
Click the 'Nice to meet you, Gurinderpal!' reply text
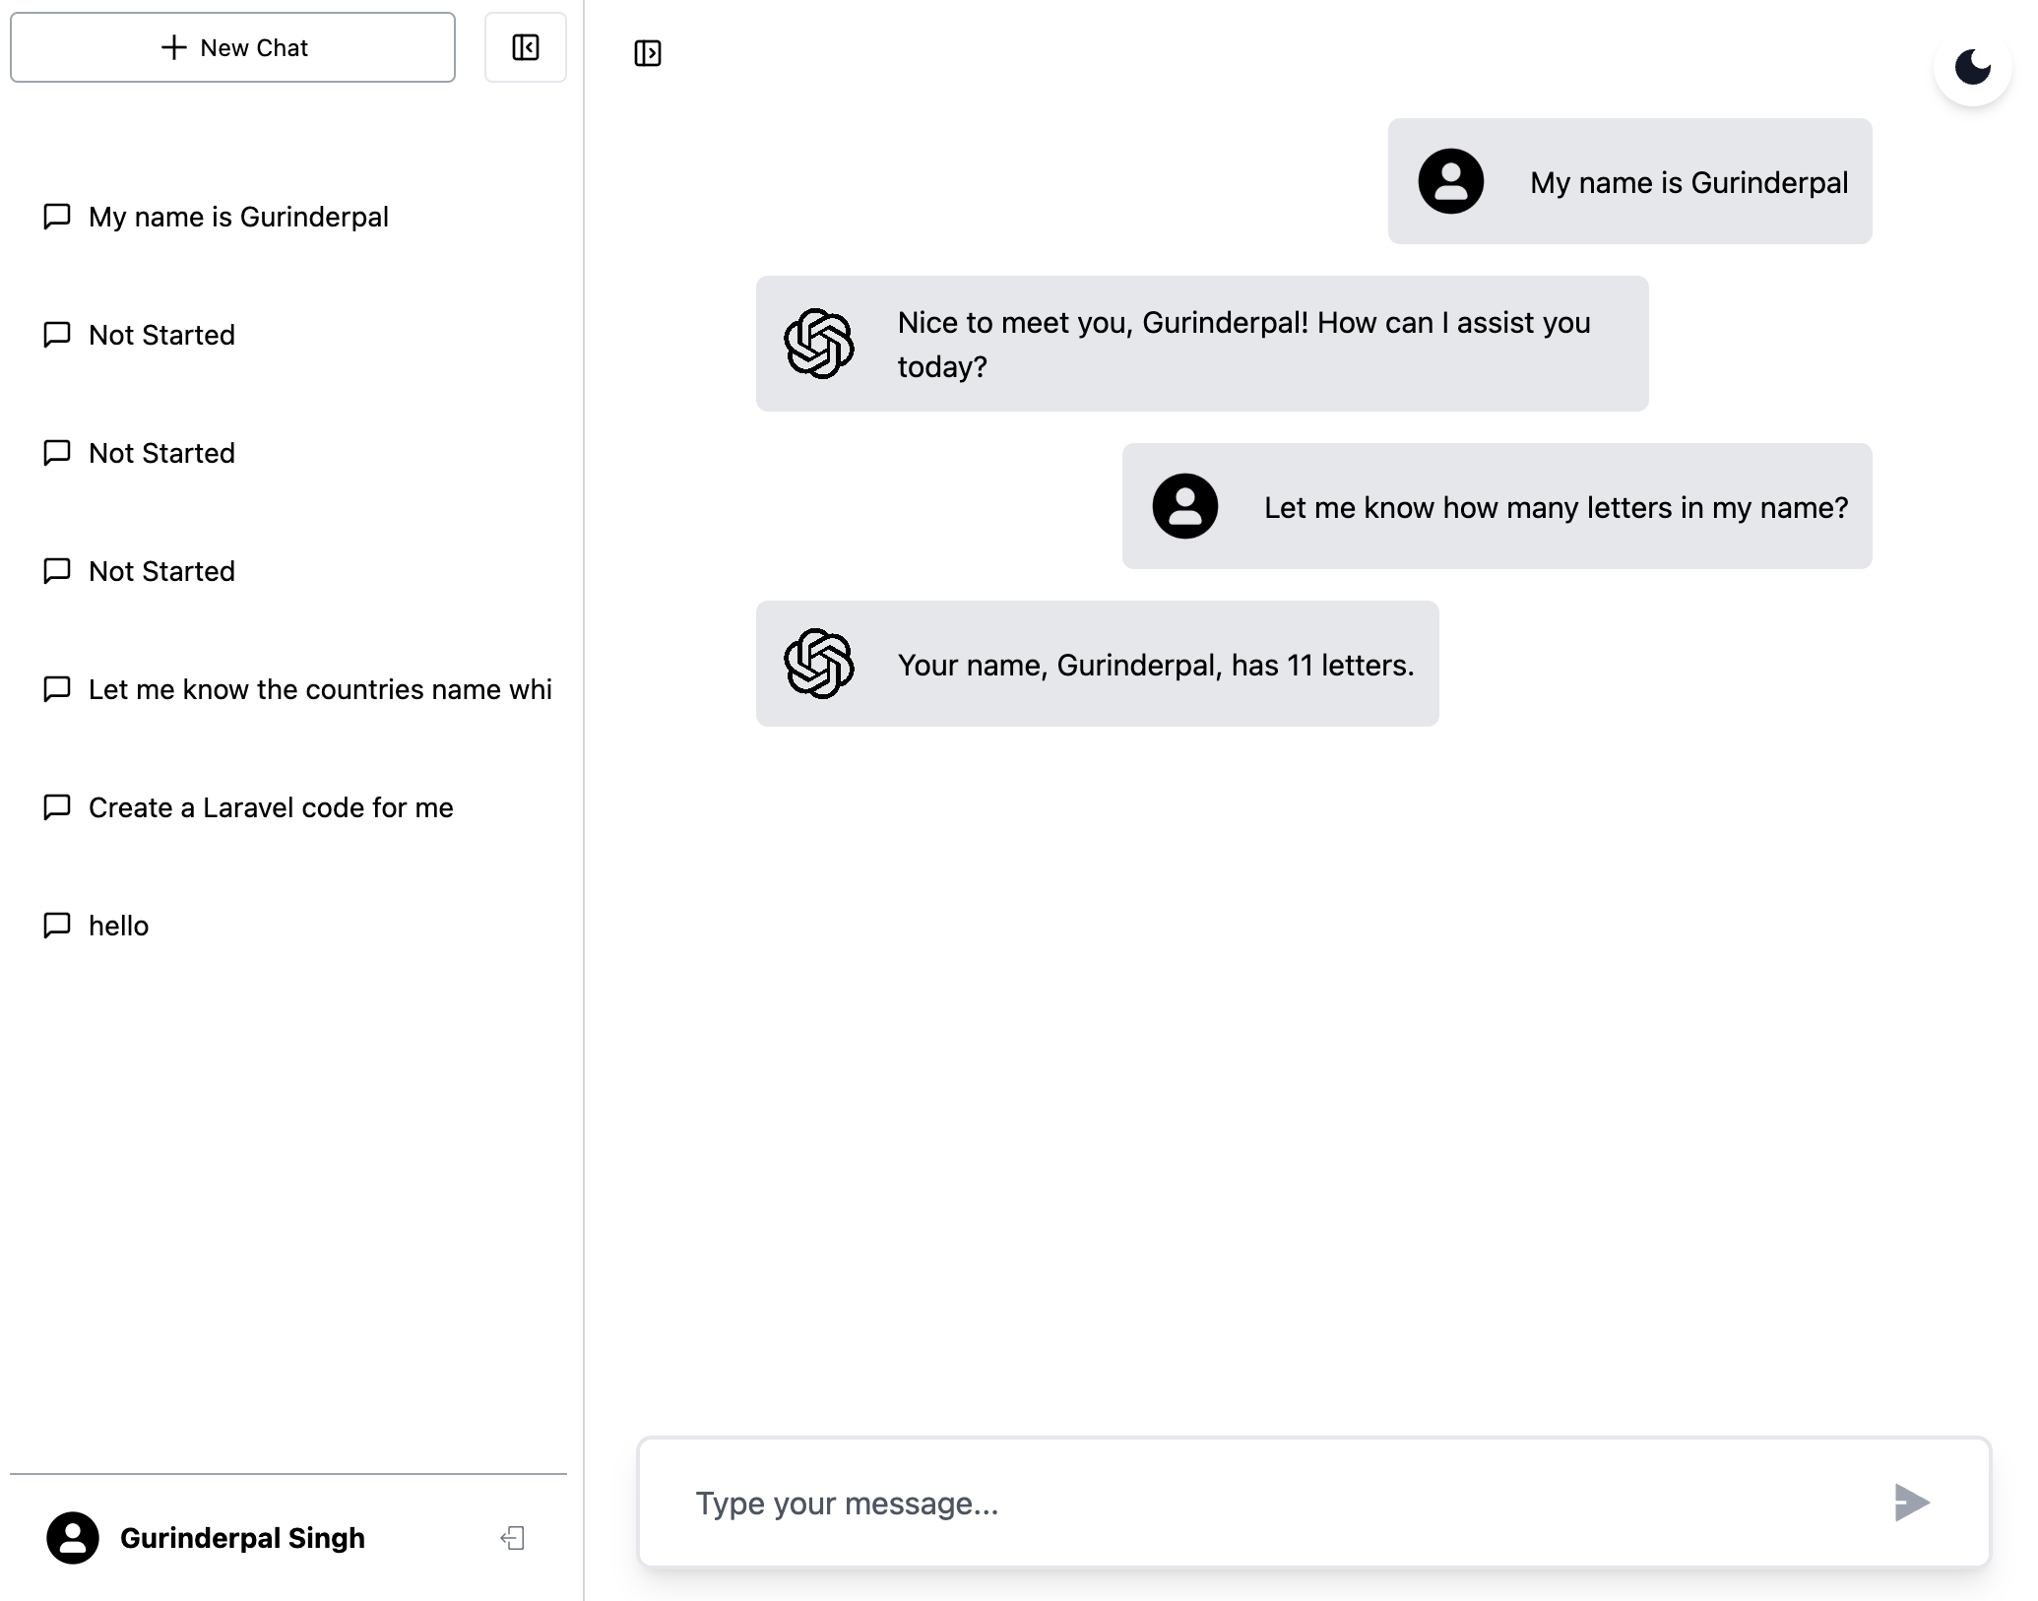click(1244, 345)
